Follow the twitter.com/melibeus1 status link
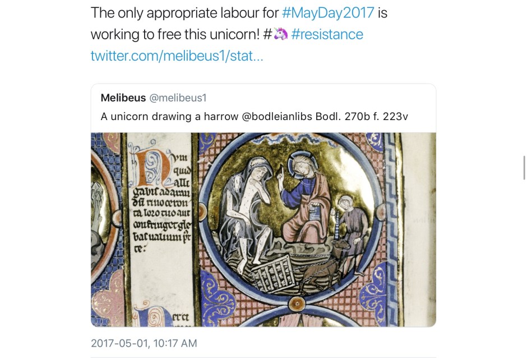This screenshot has height=358, width=527. click(177, 56)
